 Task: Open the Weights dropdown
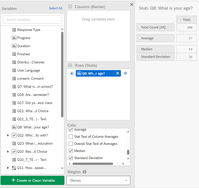[x=98, y=180]
